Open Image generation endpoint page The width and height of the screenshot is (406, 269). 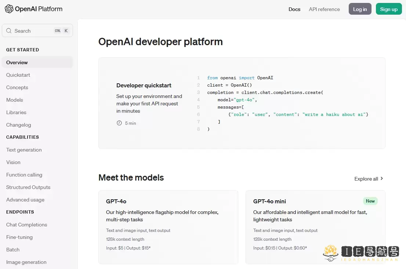tap(26, 262)
